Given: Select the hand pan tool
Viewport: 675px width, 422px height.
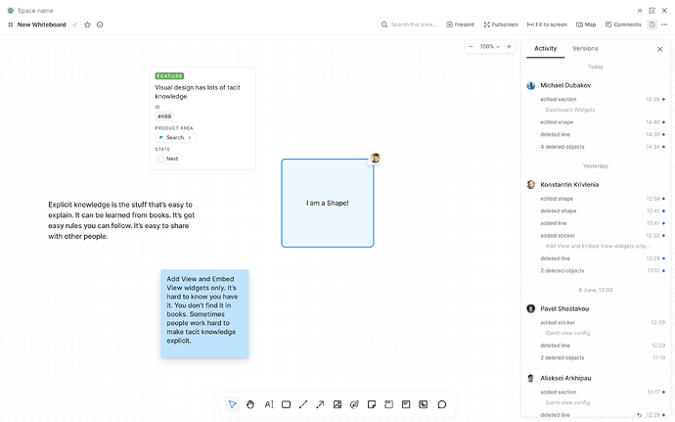Looking at the screenshot, I should [x=250, y=404].
